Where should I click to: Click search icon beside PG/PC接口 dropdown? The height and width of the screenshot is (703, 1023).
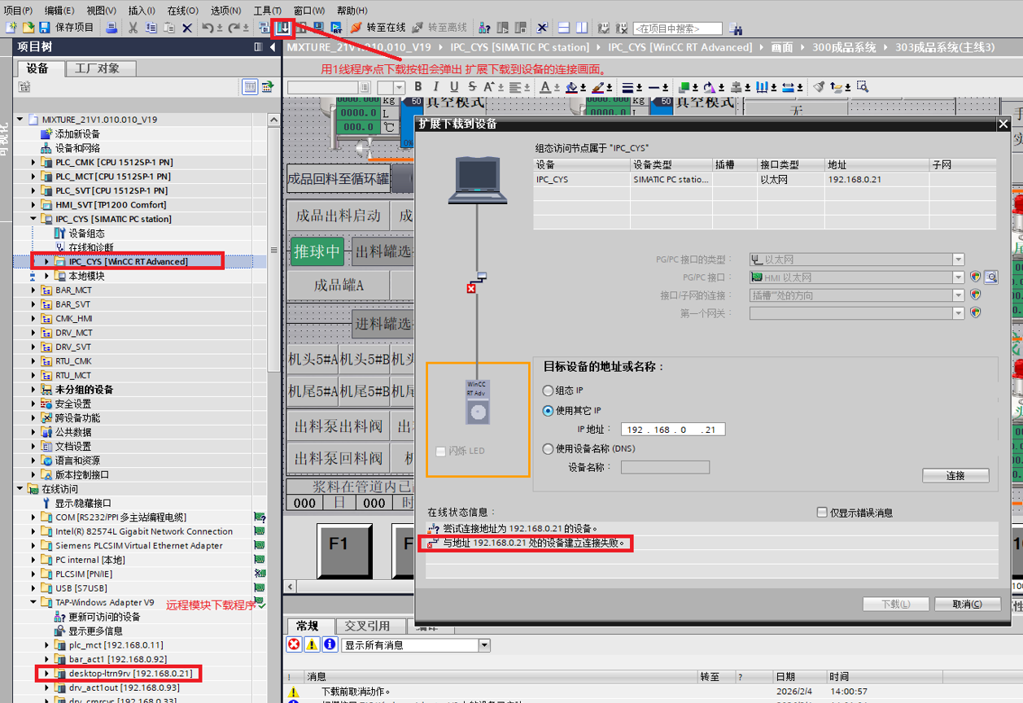click(990, 277)
